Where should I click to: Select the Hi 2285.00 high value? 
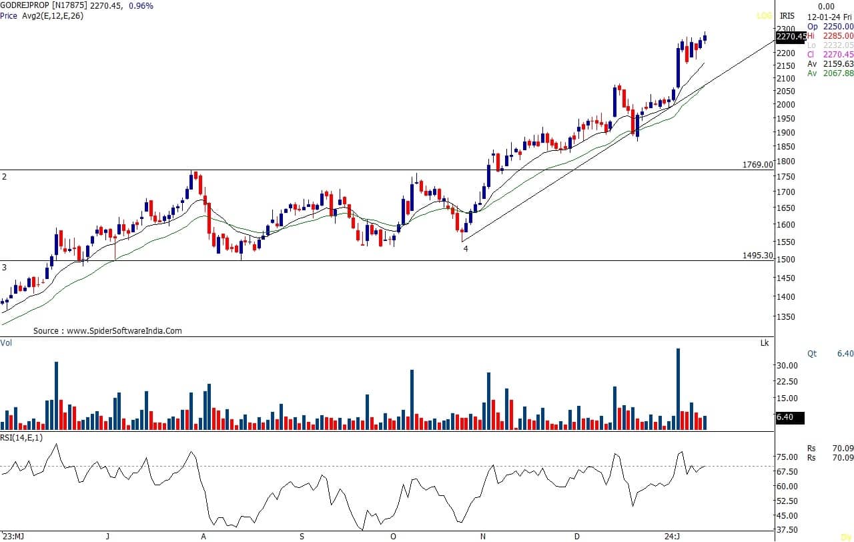(x=830, y=35)
